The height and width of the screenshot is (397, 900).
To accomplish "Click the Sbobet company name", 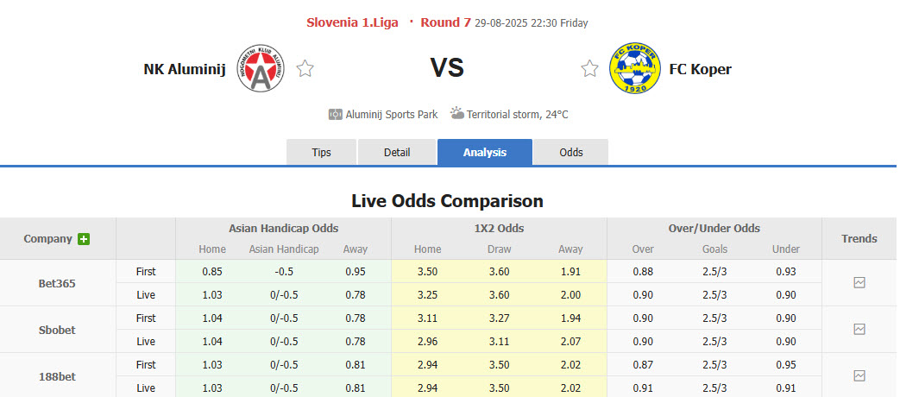I will click(58, 330).
